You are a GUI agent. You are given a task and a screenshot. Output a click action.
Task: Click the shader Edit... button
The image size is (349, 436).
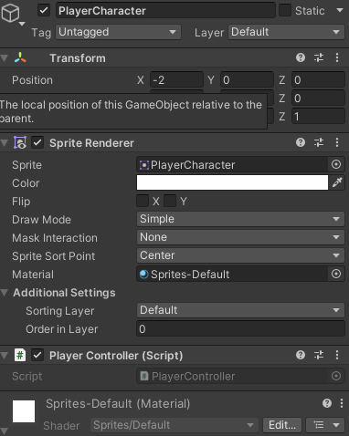tap(282, 425)
